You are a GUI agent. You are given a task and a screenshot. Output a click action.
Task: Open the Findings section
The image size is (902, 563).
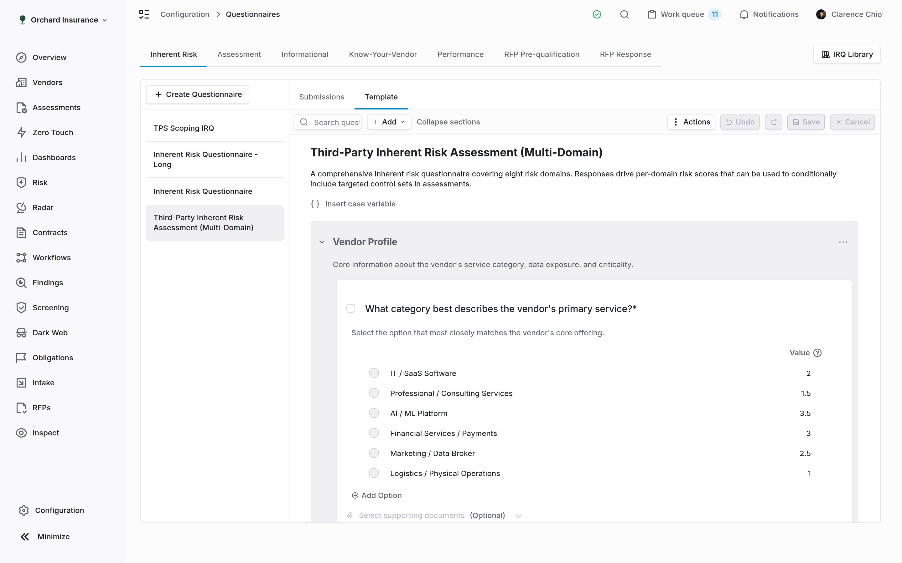coord(39,283)
